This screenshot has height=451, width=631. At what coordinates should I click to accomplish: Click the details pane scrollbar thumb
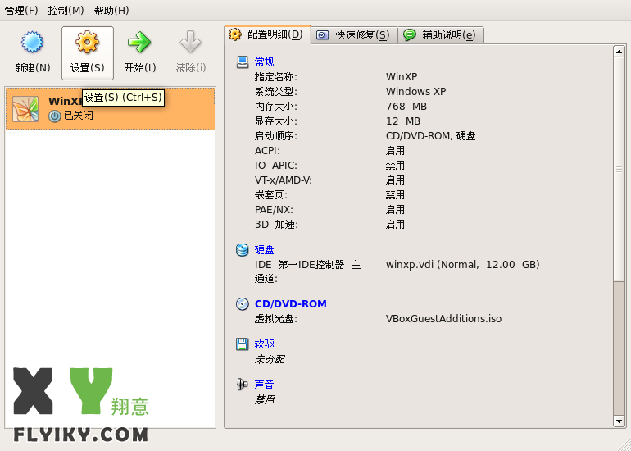point(619,170)
